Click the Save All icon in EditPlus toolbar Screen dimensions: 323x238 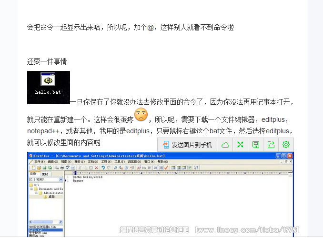(x=50, y=168)
